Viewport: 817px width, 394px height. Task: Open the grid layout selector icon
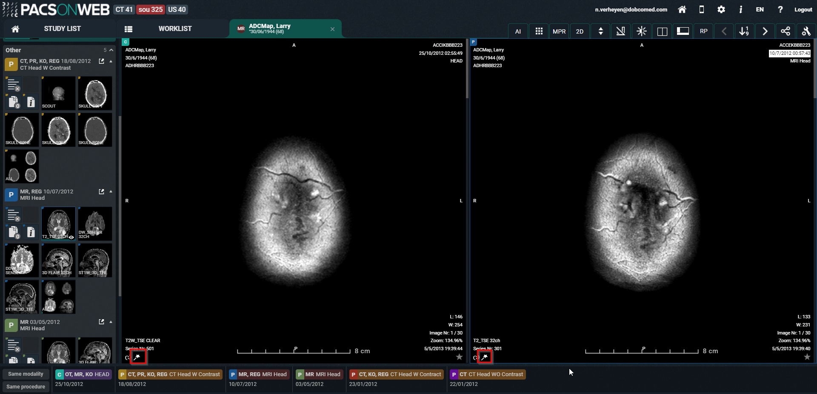539,31
